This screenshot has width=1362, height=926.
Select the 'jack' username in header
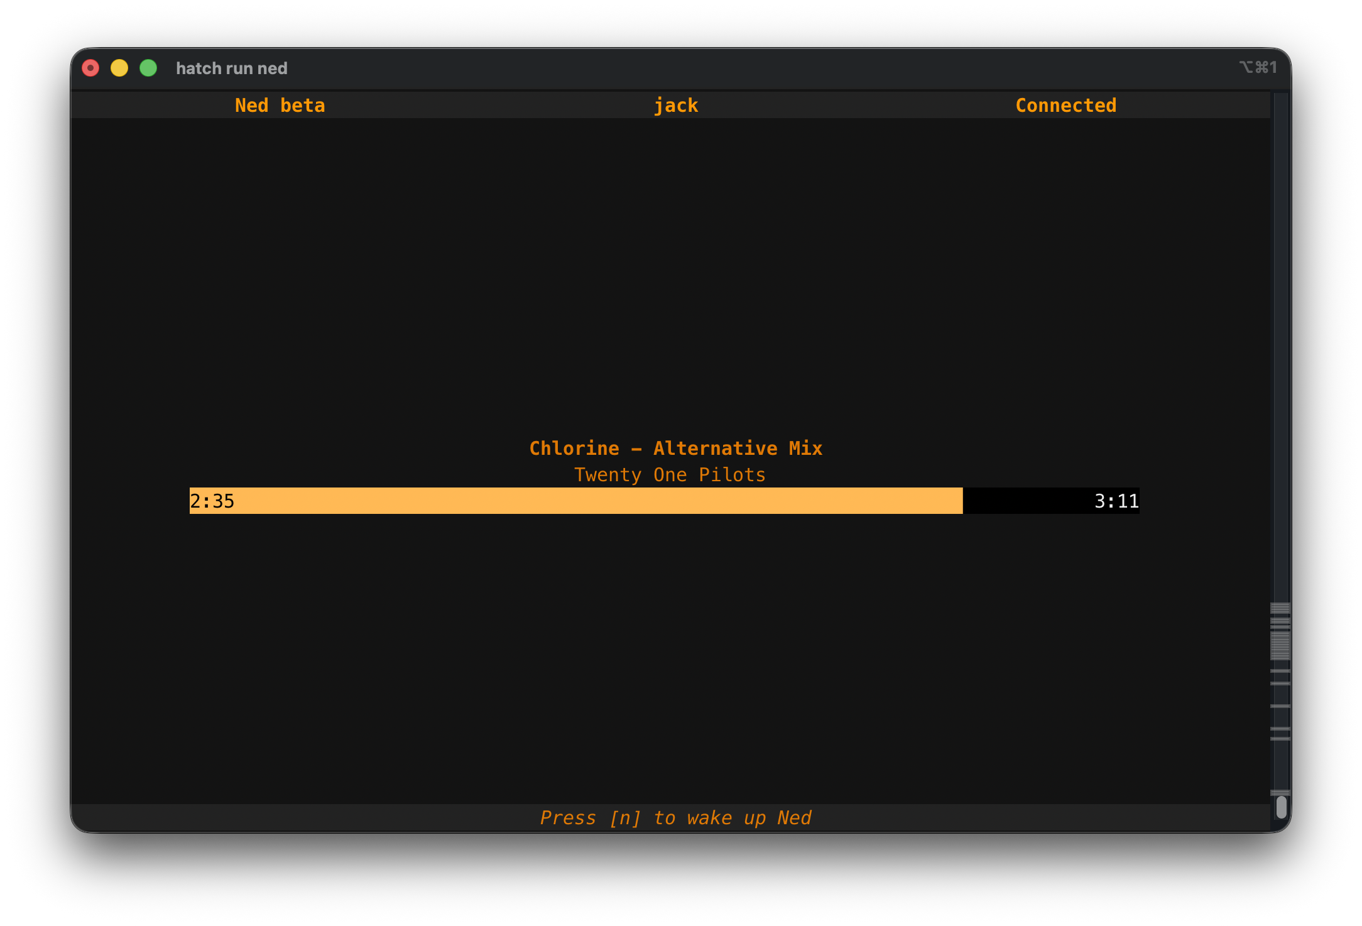click(x=675, y=105)
